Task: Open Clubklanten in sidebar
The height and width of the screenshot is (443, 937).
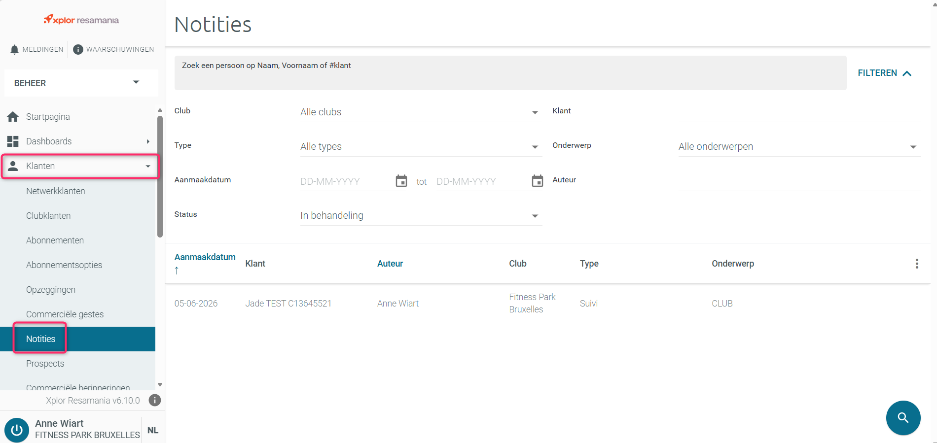Action: (48, 215)
